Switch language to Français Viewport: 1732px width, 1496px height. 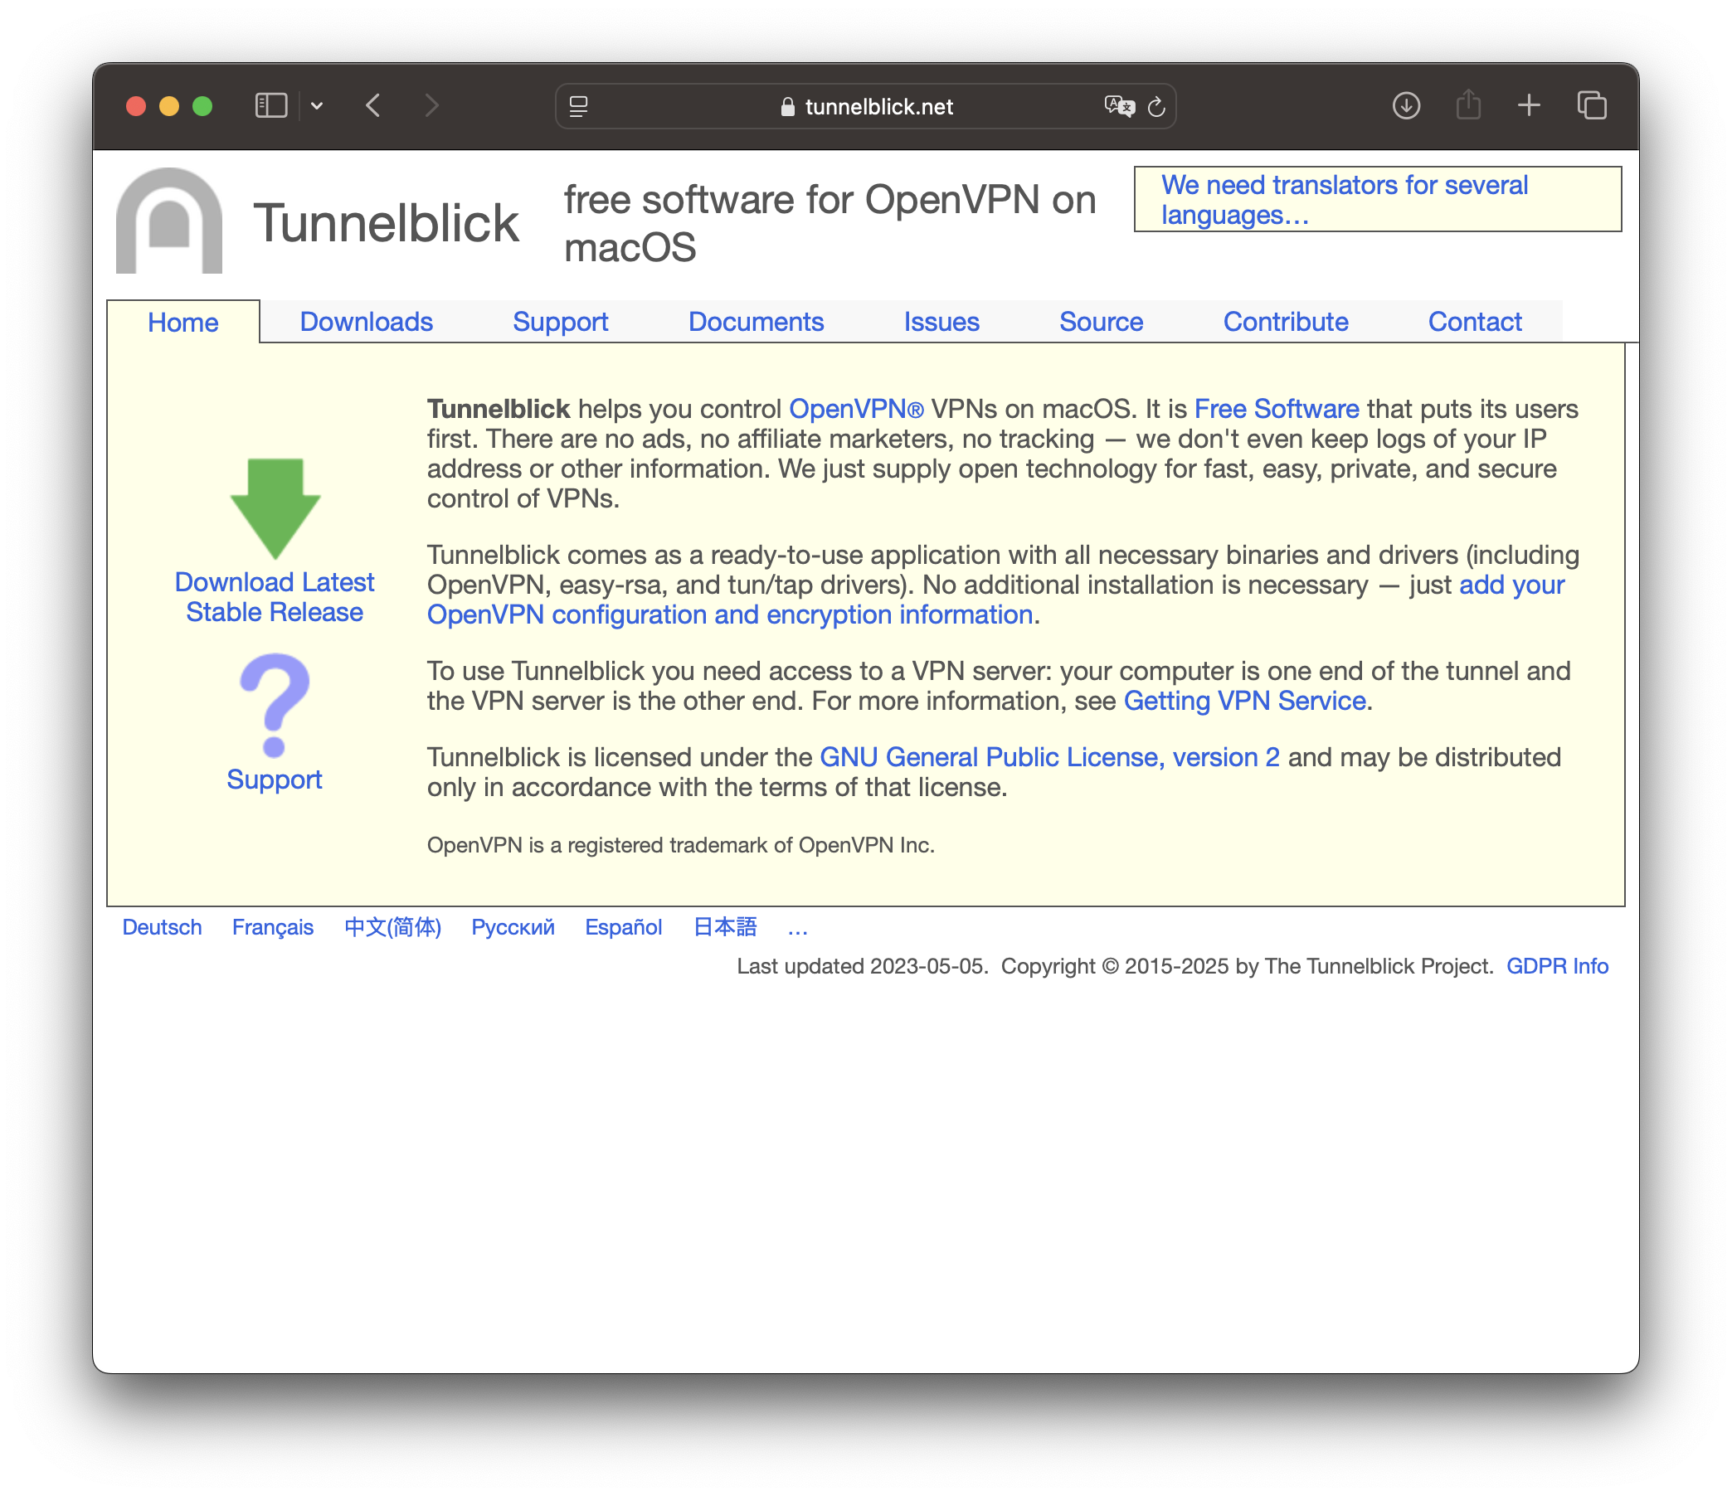tap(273, 928)
